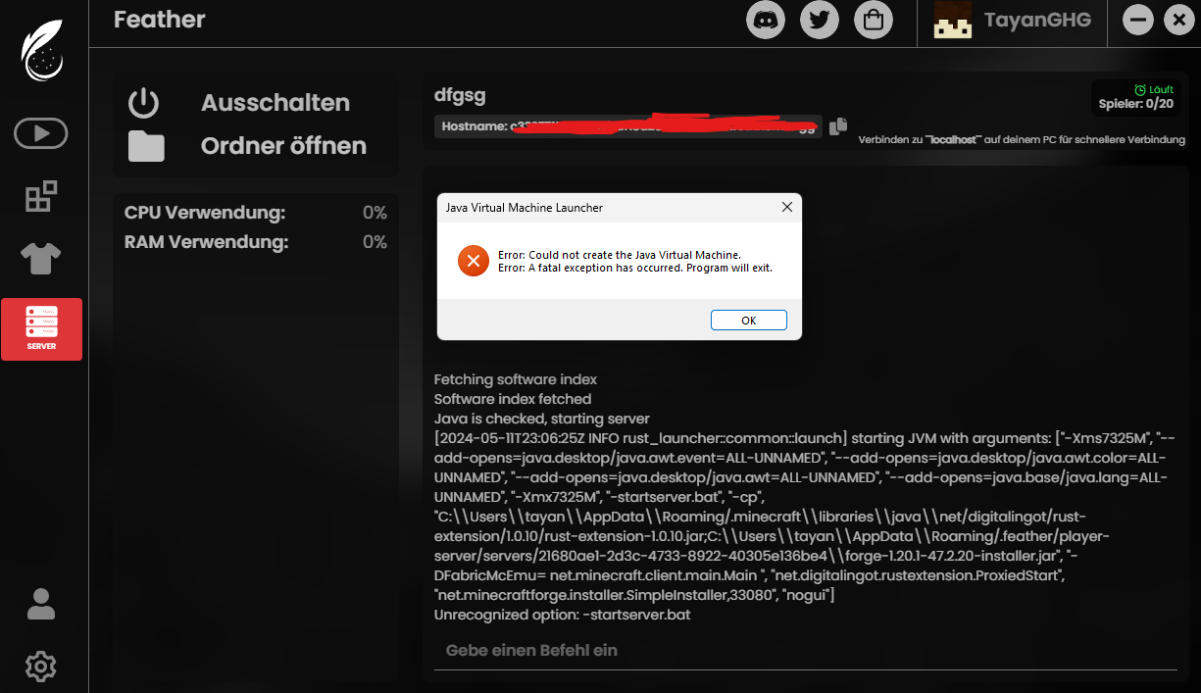
Task: Click the localhost connection hint text
Action: [x=1022, y=140]
